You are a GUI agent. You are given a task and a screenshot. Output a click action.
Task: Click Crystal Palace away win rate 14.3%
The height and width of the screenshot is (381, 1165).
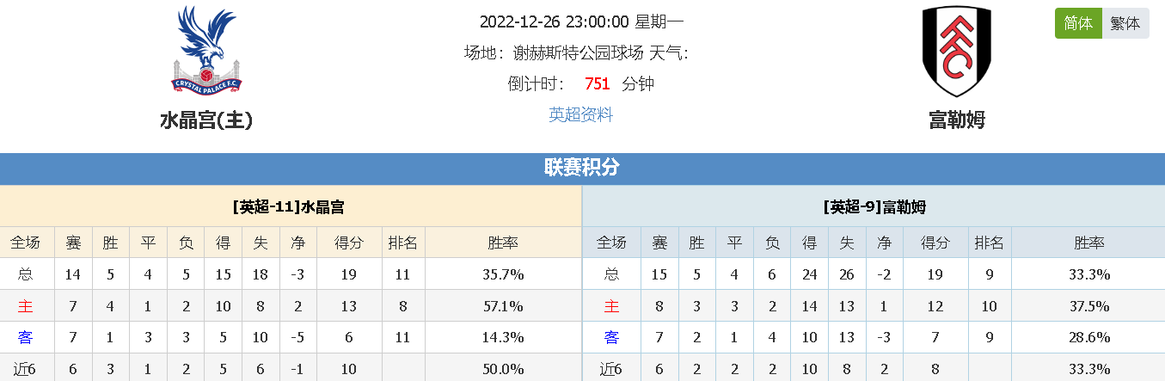503,337
